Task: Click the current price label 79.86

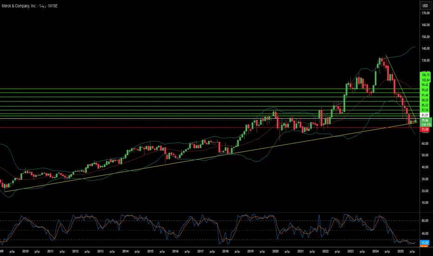Action: point(425,121)
